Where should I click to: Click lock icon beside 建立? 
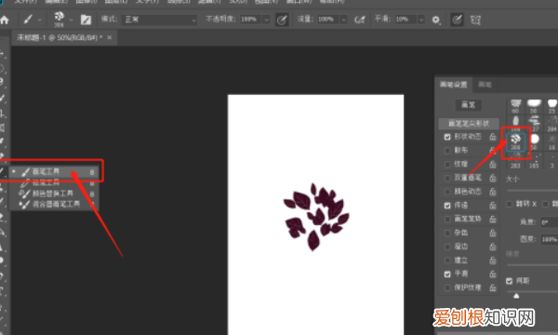493,261
